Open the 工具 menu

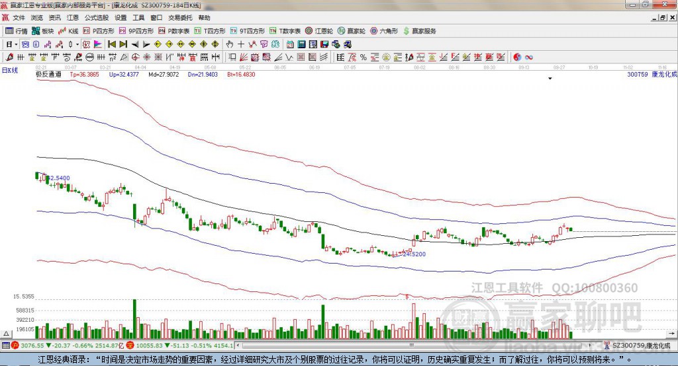138,18
